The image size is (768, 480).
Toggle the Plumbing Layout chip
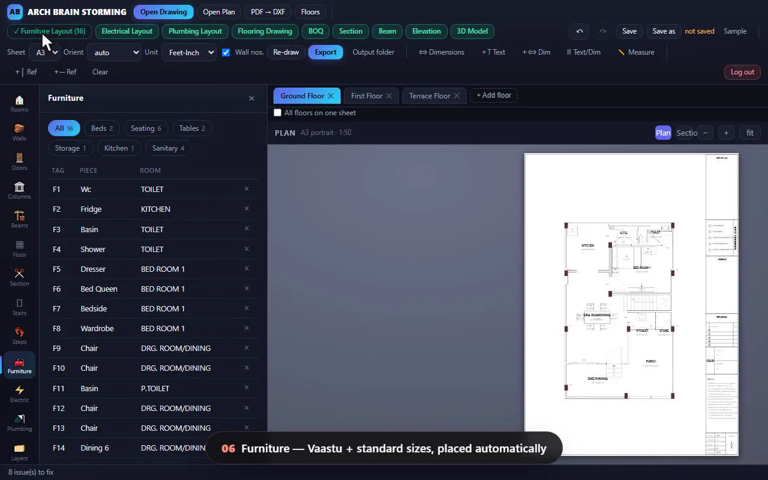195,31
